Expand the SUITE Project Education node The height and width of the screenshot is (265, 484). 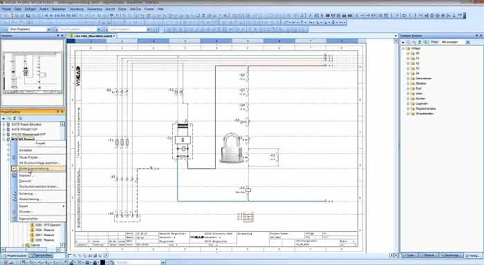(x=3, y=124)
